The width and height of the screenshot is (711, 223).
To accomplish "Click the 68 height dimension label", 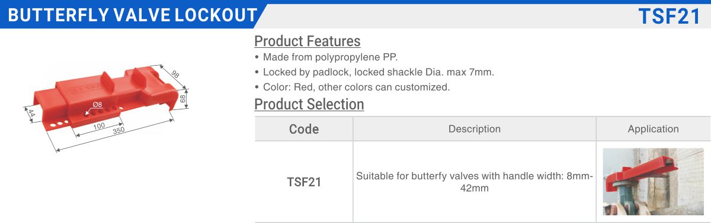I will [183, 97].
